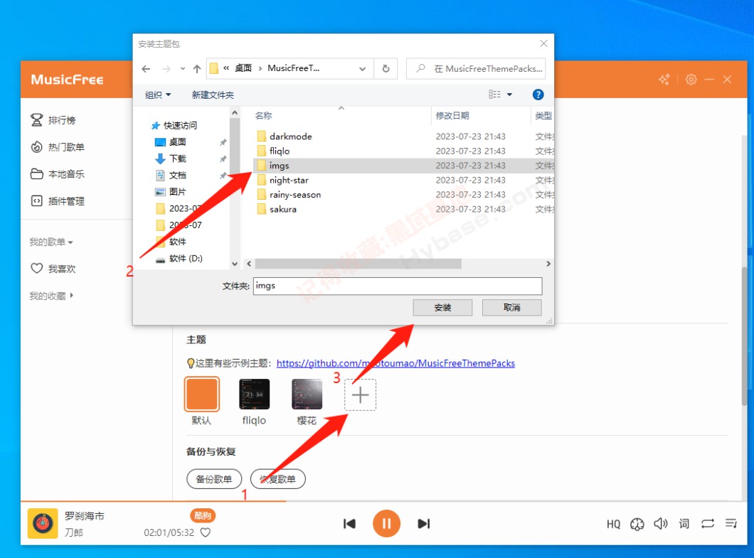
Task: Click the file list horizontal scrollbar
Action: coord(359,264)
